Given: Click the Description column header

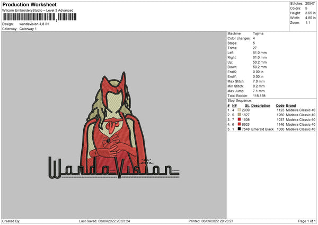Looking at the screenshot, I should 261,105.
